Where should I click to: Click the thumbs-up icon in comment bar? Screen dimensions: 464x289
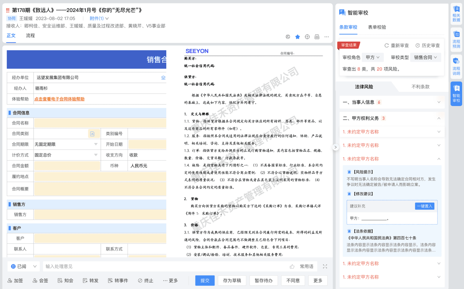[x=292, y=267]
